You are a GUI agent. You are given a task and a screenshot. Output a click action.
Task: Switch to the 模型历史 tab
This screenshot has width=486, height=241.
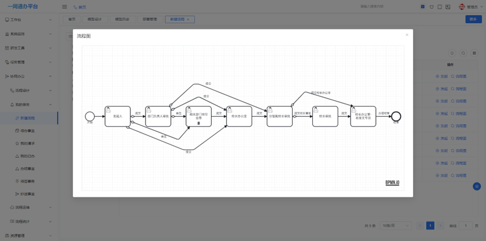point(122,19)
